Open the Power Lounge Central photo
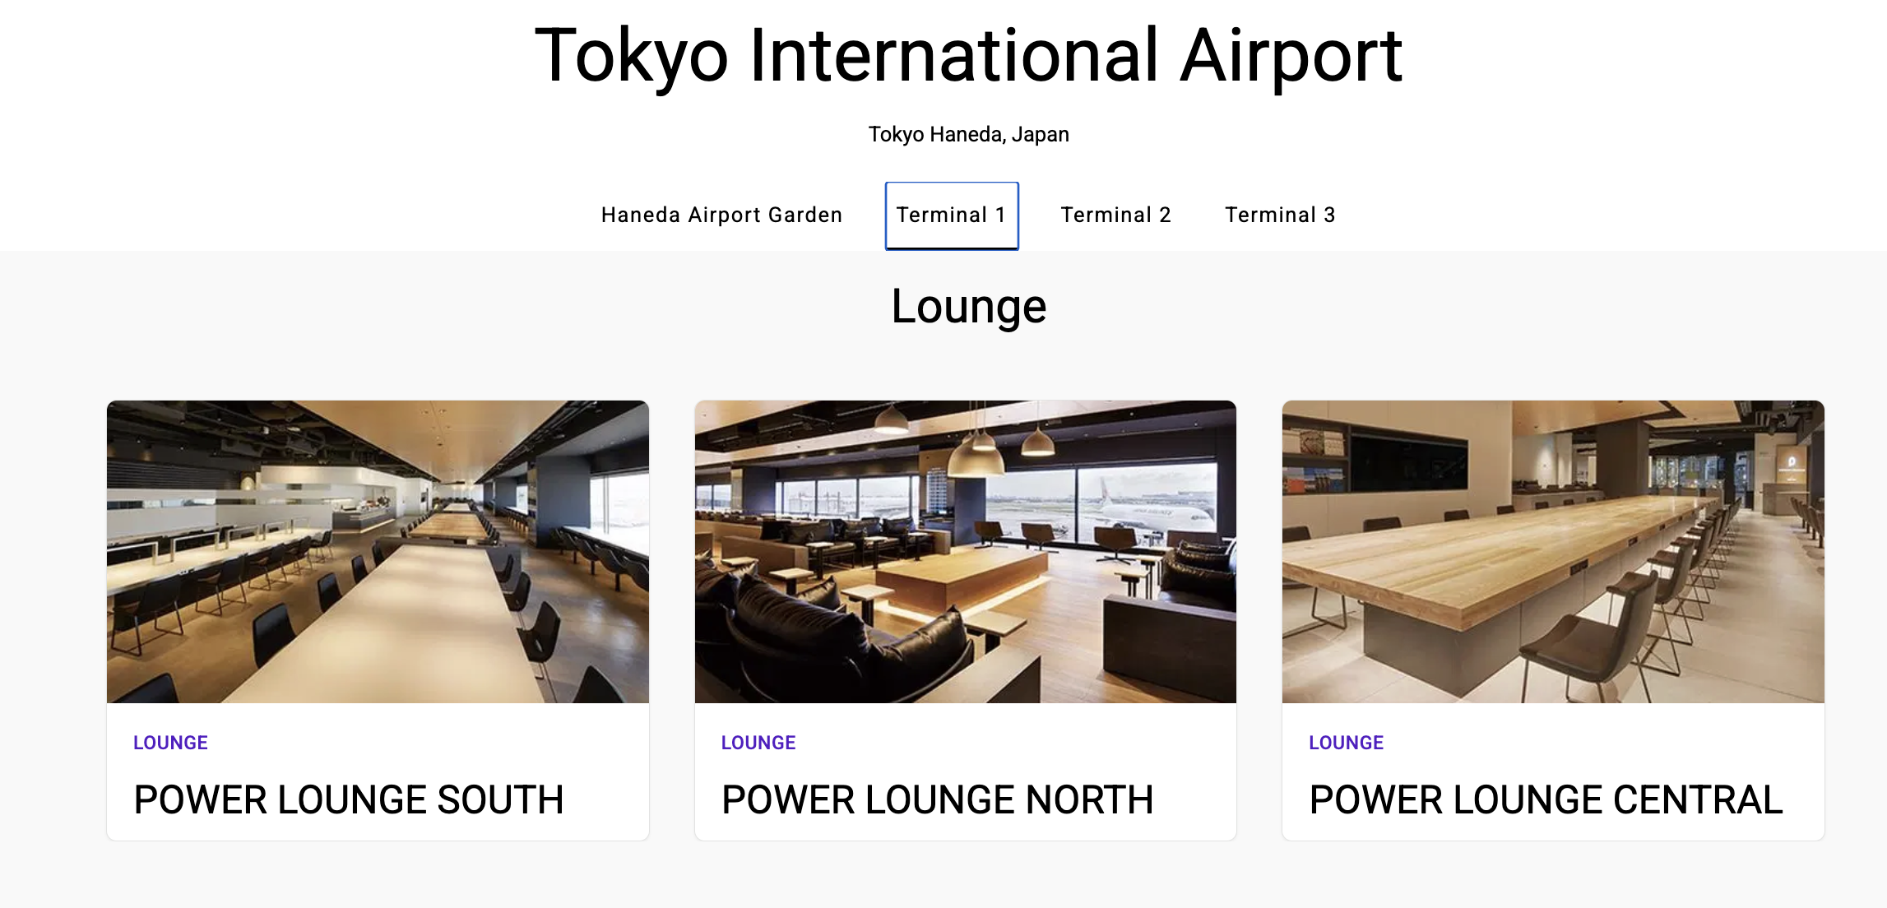 (1553, 551)
